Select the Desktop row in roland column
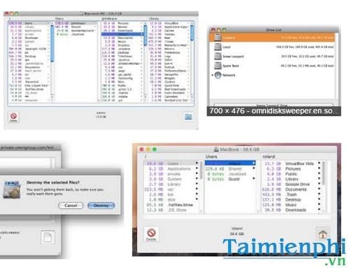 pos(291,199)
